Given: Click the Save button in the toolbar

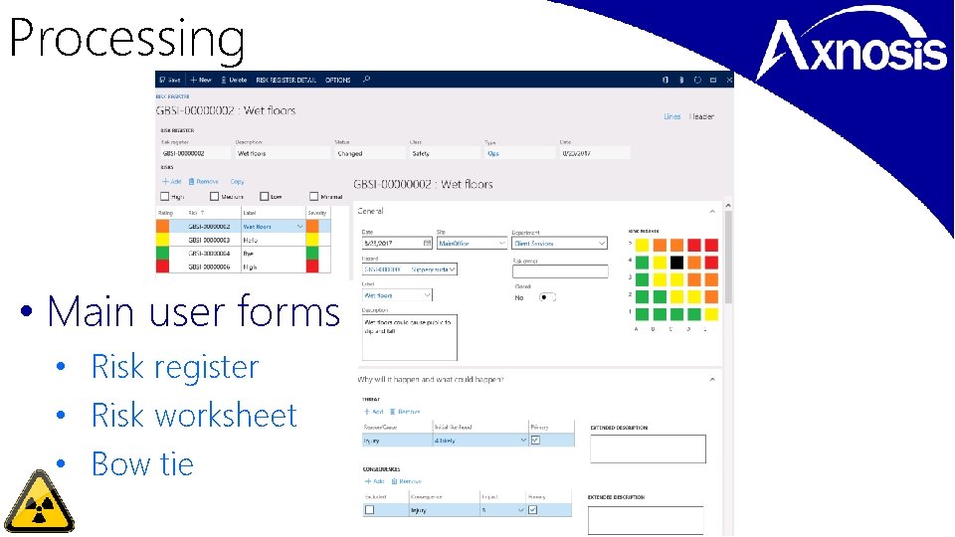Looking at the screenshot, I should pyautogui.click(x=170, y=80).
